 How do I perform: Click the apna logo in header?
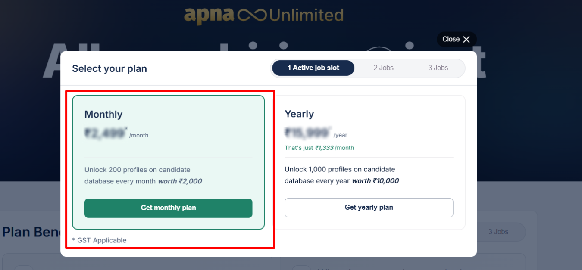tap(209, 16)
